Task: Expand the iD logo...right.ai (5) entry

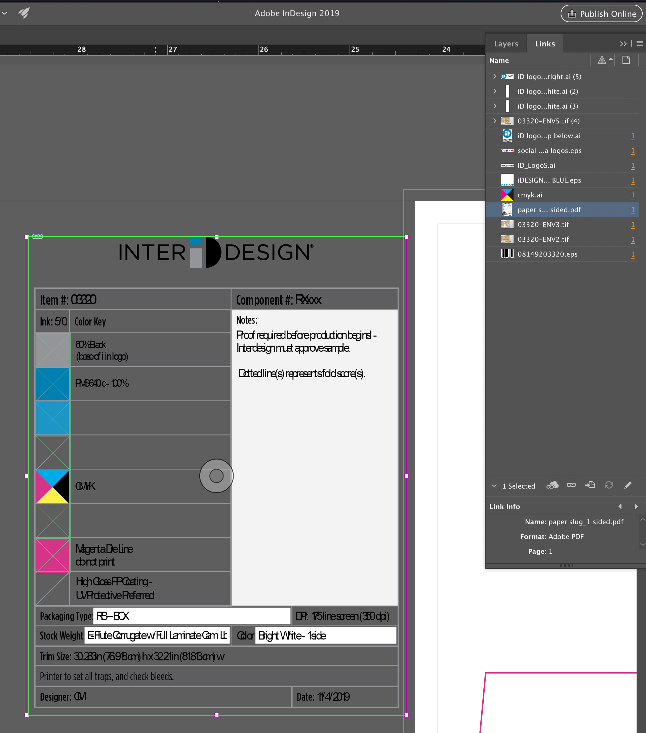Action: click(495, 76)
